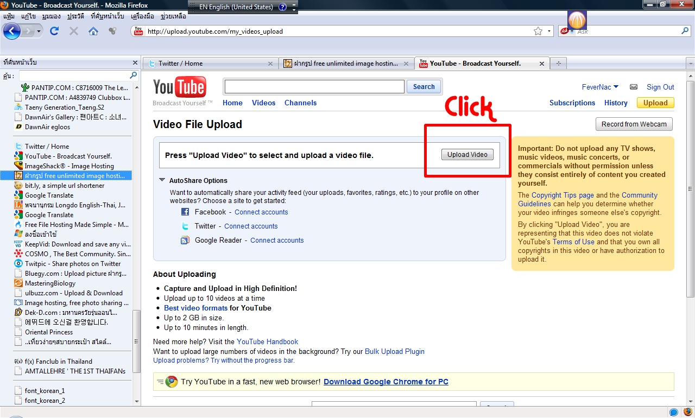Open the YouTube logo homepage link
695x418 pixels.
click(179, 87)
